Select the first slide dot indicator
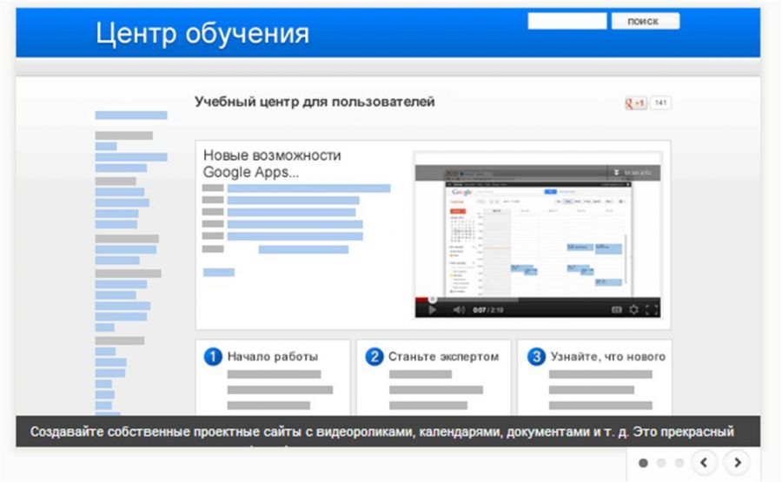782x482 pixels. pyautogui.click(x=643, y=463)
